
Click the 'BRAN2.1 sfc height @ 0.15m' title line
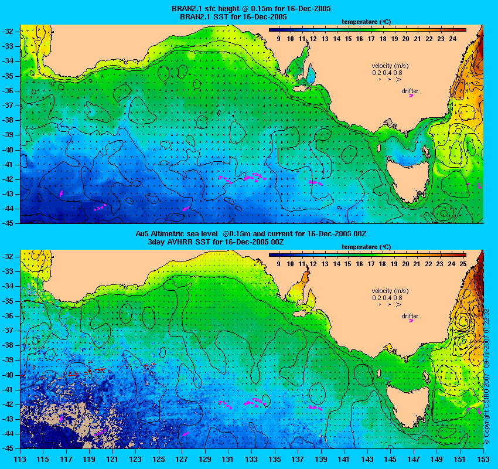(x=251, y=9)
